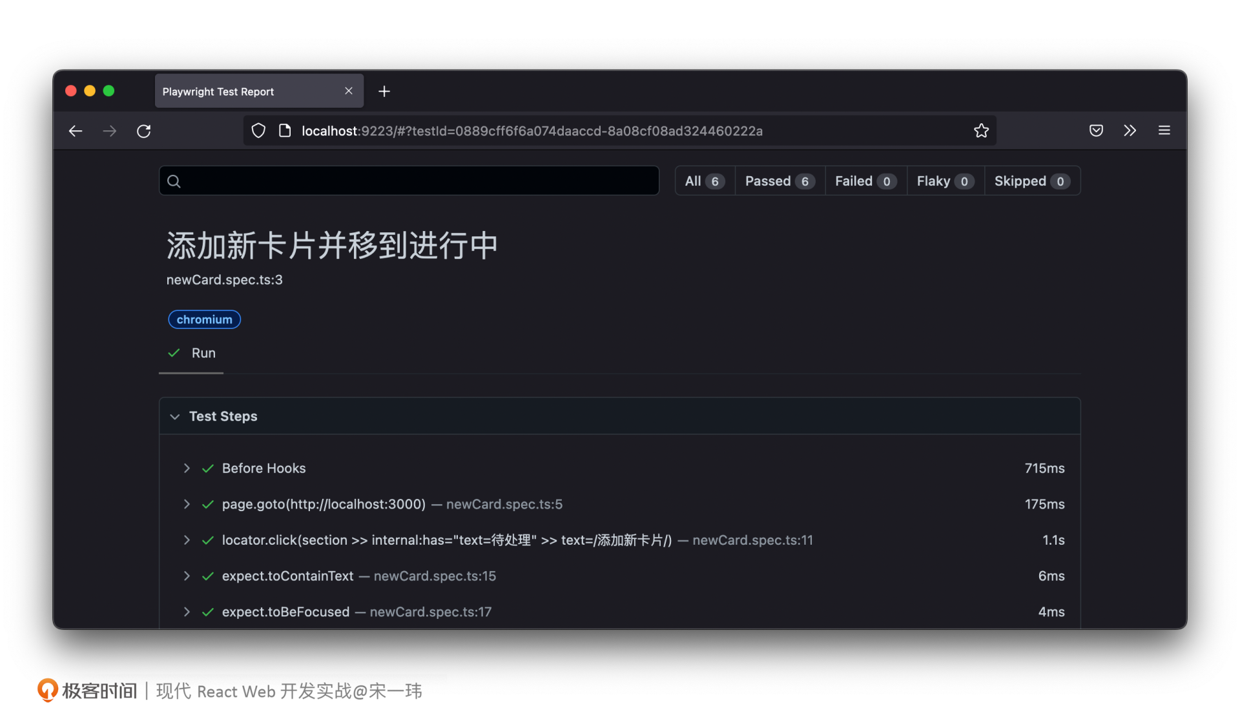
Task: Filter by Skipped tests
Action: [x=1032, y=181]
